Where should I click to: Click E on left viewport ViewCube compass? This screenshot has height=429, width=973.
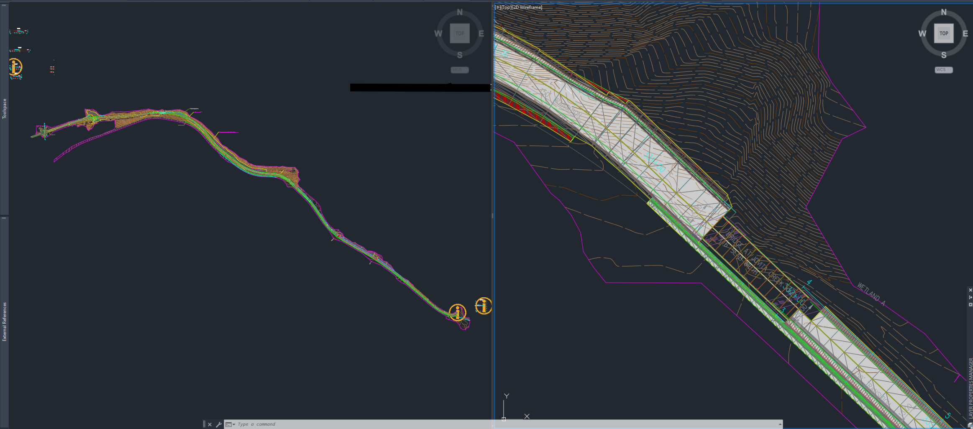coord(481,33)
